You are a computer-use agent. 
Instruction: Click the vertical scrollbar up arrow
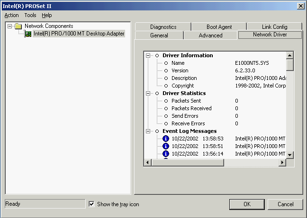(x=290, y=55)
